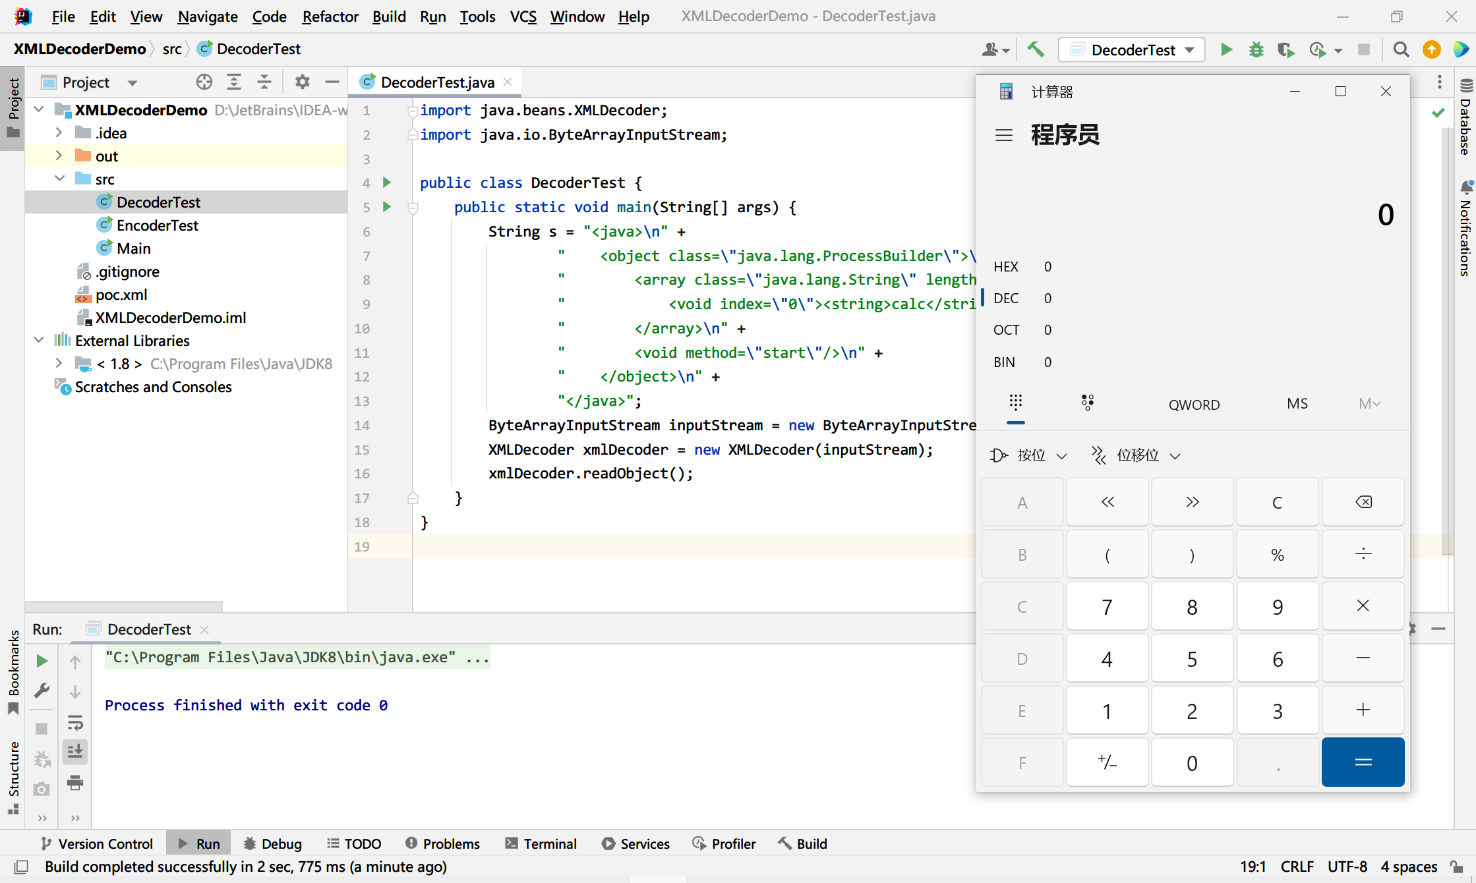Toggle read-only lock icon in status bar

click(x=1457, y=867)
